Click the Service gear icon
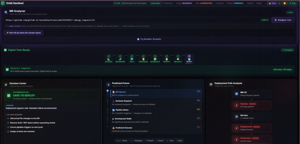Image resolution: width=300 pixels, height=144 pixels. [236, 116]
